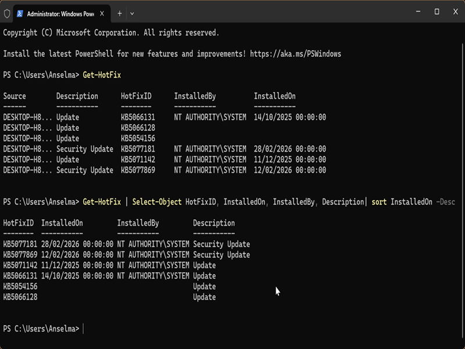This screenshot has height=349, width=465.
Task: Click KB5066128 in the second table
Action: click(20, 297)
